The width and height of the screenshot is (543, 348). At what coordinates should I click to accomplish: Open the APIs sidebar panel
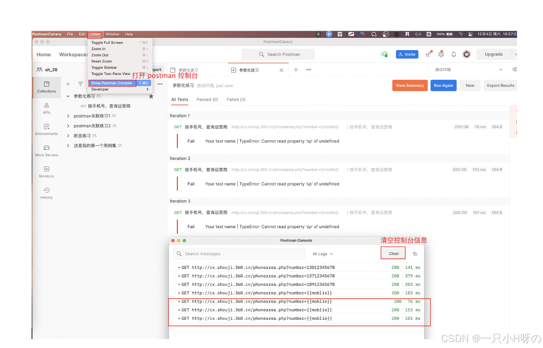pos(46,108)
